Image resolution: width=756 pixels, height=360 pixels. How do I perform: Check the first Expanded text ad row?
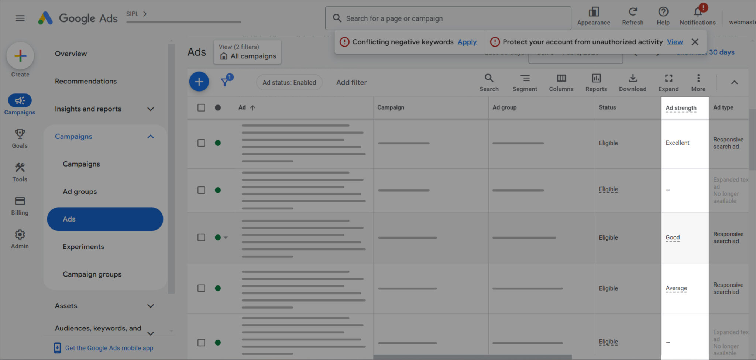pyautogui.click(x=201, y=190)
